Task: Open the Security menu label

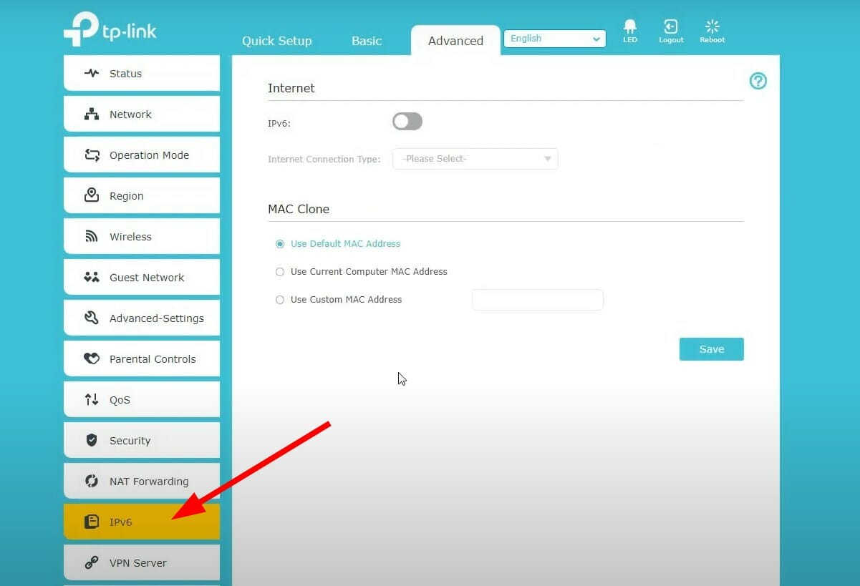Action: (x=130, y=441)
